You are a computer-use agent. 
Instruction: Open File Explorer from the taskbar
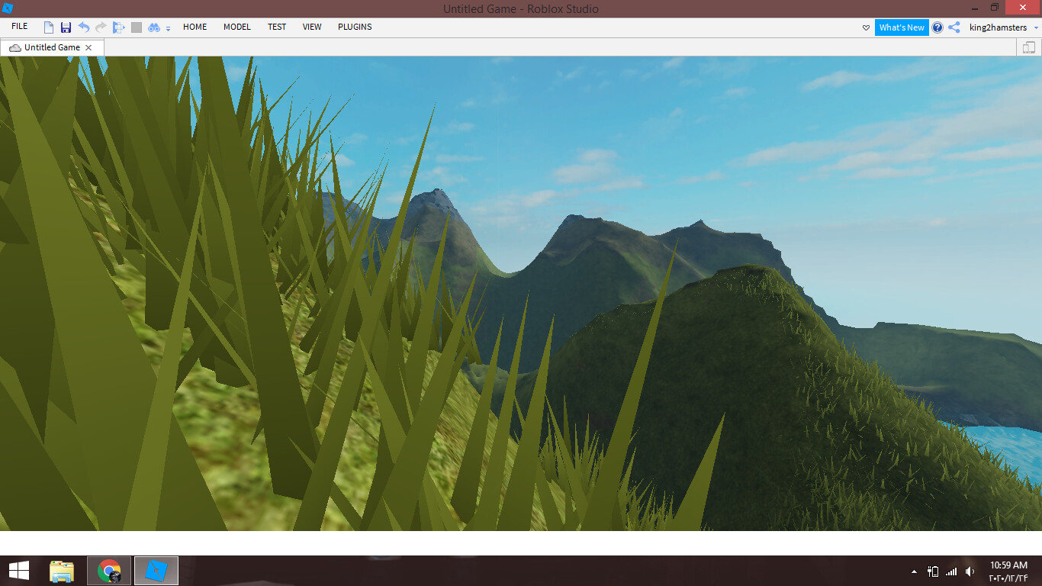click(x=62, y=571)
